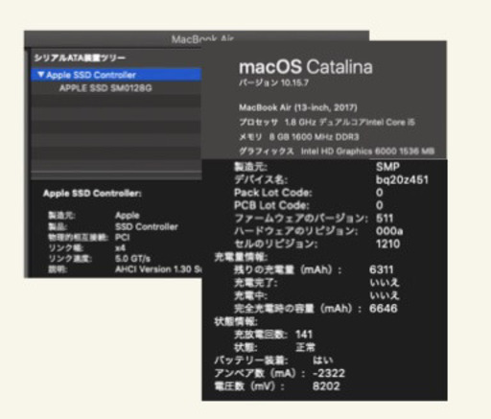Click the cycle count value 141
Screen dimensions: 491x419
[304, 335]
